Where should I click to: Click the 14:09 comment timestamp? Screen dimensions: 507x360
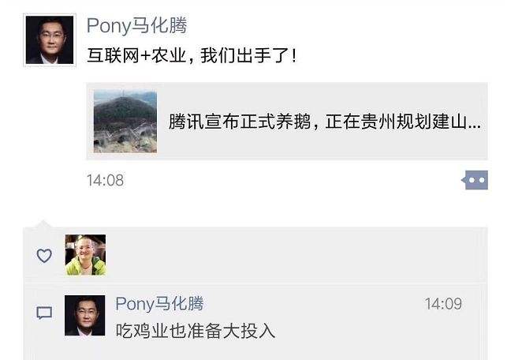[443, 304]
